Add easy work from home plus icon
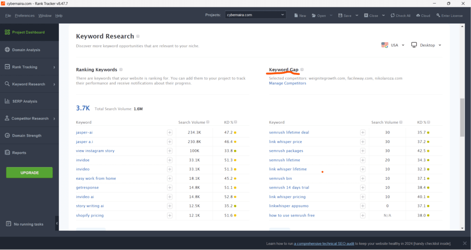The image size is (471, 250). 170,178
